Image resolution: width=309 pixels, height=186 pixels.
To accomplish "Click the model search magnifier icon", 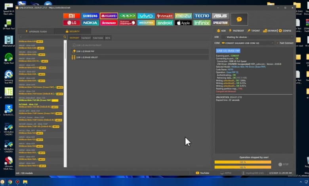I will (65, 37).
